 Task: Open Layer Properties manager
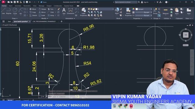tap(83, 12)
